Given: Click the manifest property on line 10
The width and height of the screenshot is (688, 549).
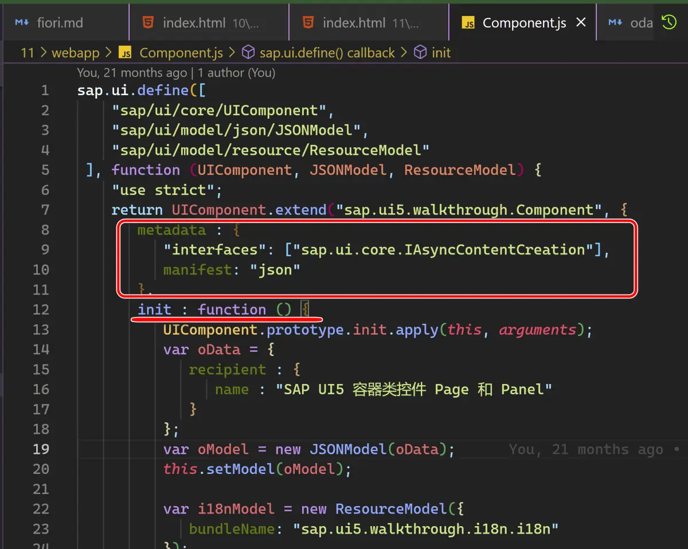Looking at the screenshot, I should [197, 269].
